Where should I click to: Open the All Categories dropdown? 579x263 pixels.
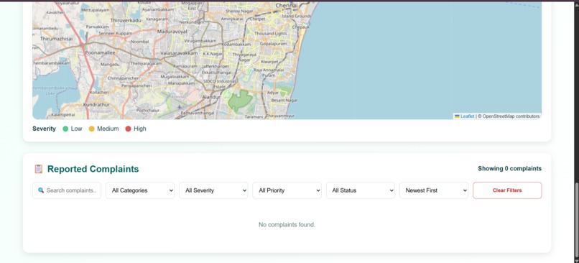coord(140,190)
